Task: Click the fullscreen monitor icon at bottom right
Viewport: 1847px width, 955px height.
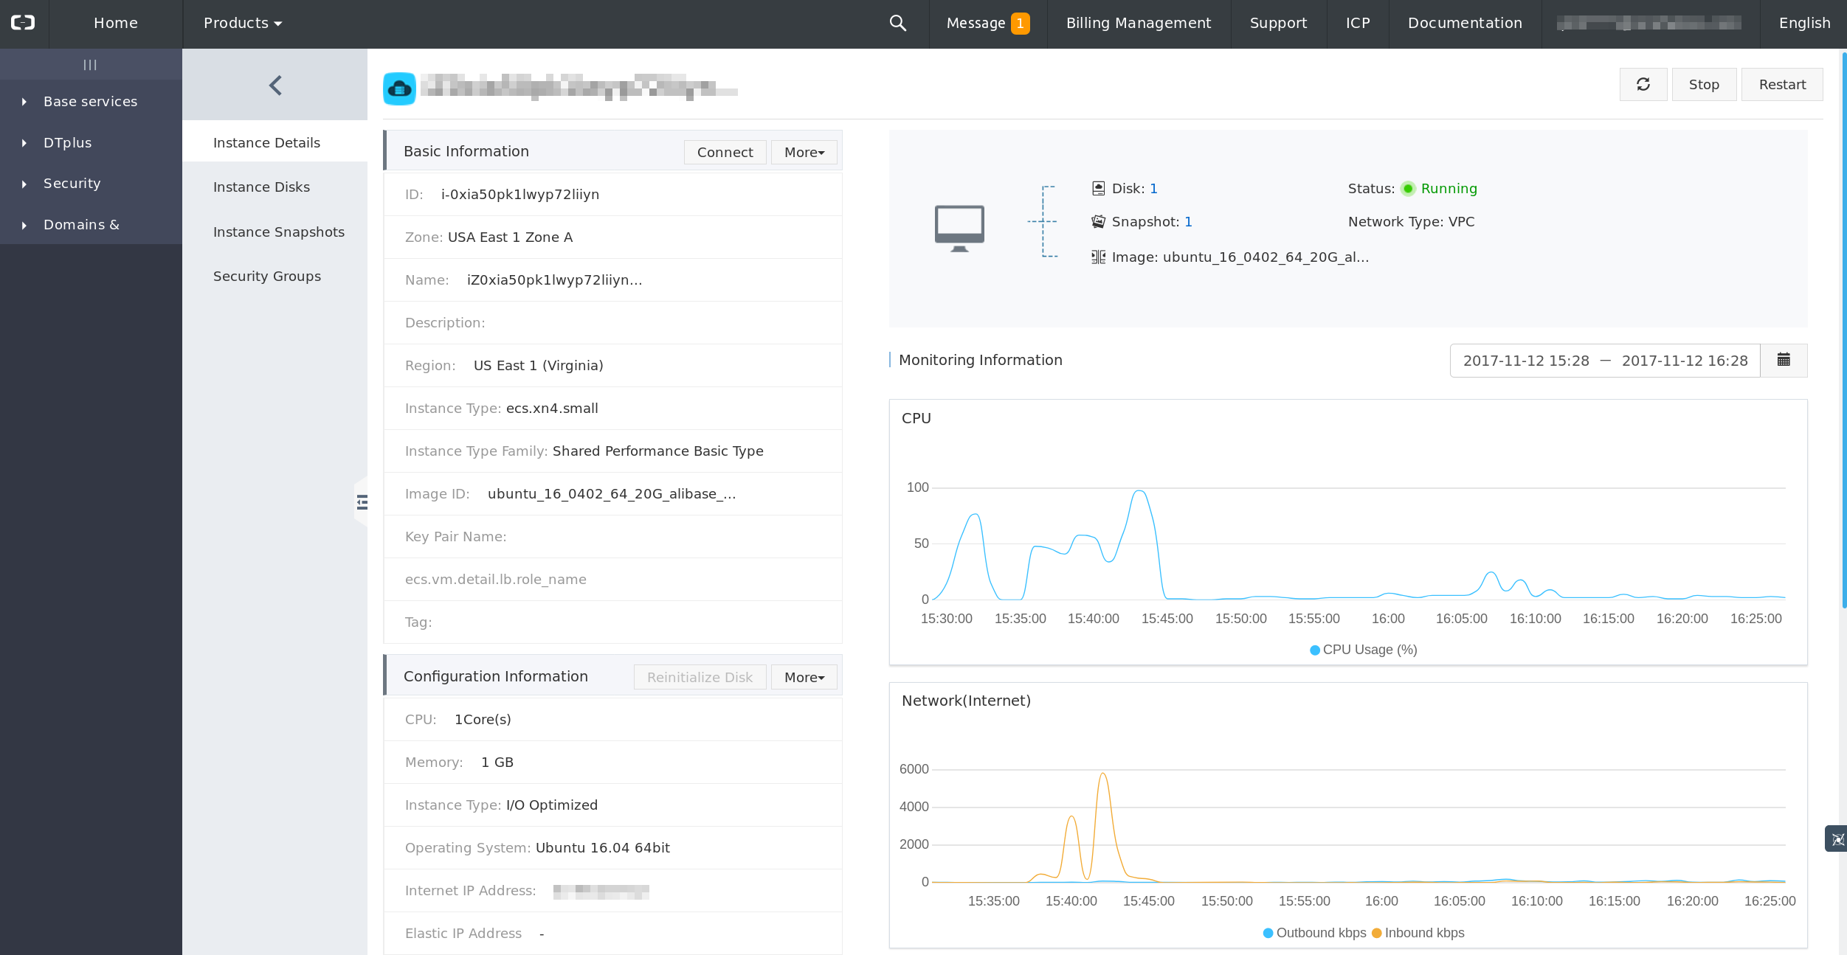Action: [1837, 838]
